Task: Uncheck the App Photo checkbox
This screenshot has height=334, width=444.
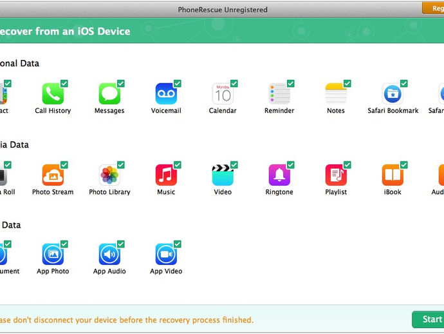Action: [64, 244]
